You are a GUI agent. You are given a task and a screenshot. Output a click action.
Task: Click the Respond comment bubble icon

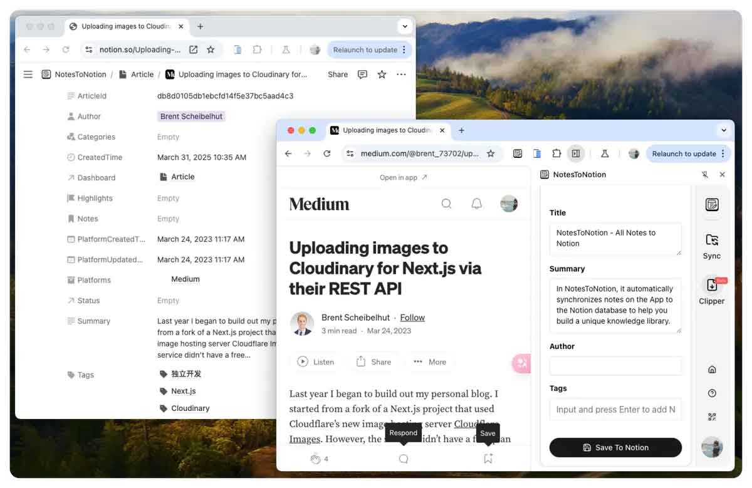(404, 459)
